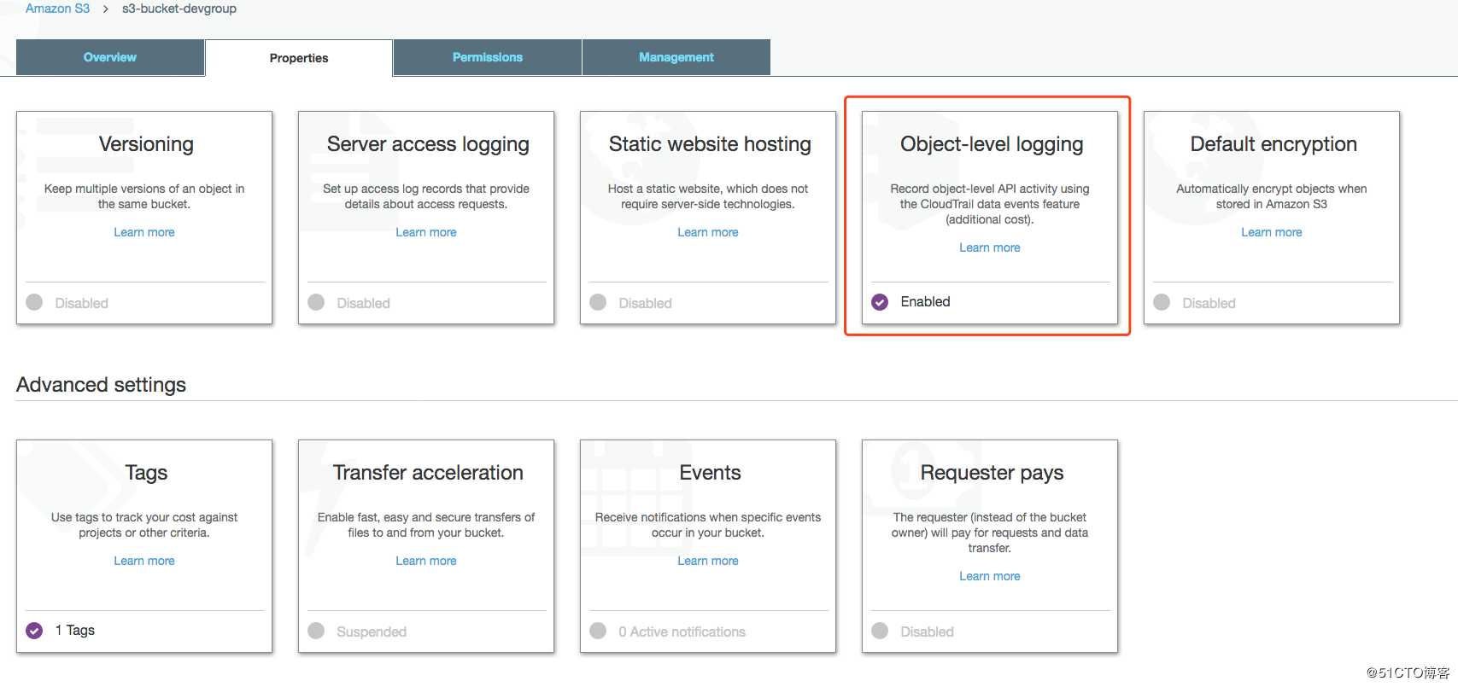Click the Enabled status text
The height and width of the screenshot is (687, 1458).
(925, 301)
